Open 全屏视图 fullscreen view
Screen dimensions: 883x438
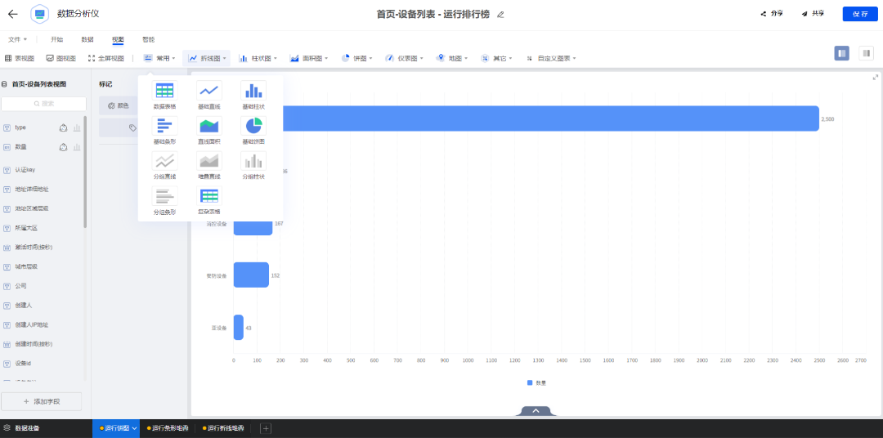[x=105, y=58]
